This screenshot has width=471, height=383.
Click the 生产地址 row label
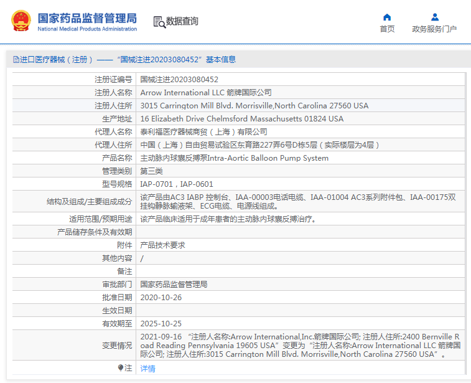(x=117, y=119)
